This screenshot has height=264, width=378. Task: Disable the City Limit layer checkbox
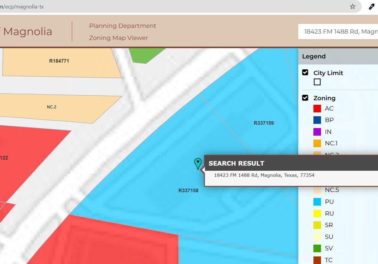306,72
